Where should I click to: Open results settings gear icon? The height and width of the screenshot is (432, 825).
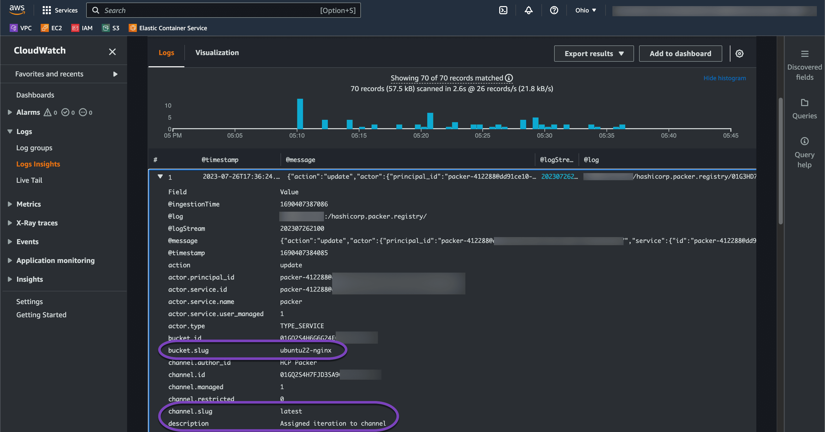[x=739, y=54]
